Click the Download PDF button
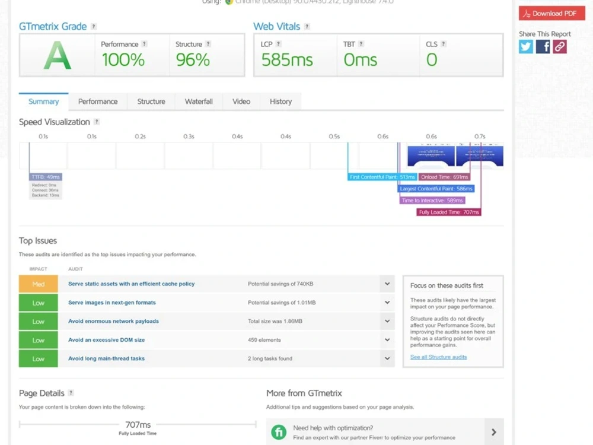This screenshot has width=593, height=445. tap(551, 14)
